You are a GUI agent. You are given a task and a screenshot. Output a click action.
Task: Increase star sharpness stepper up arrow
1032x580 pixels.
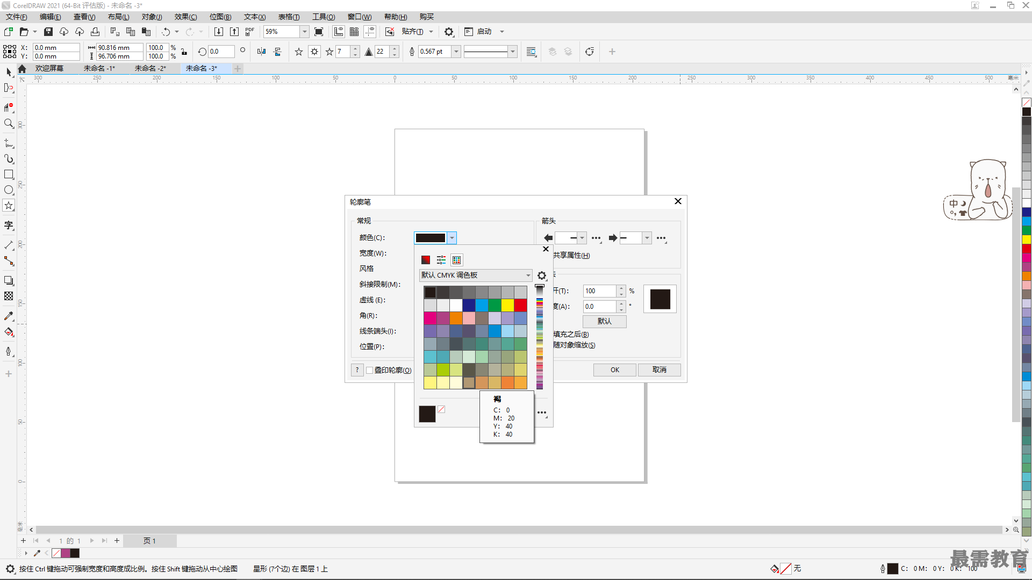click(395, 49)
